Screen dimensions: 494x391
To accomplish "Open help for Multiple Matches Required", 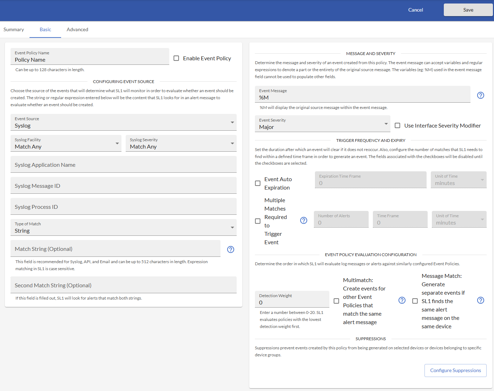I will coord(304,220).
